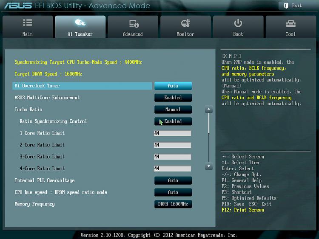Screen dimensions: 319x239
Task: Click the Main tab list icon
Action: (28, 22)
